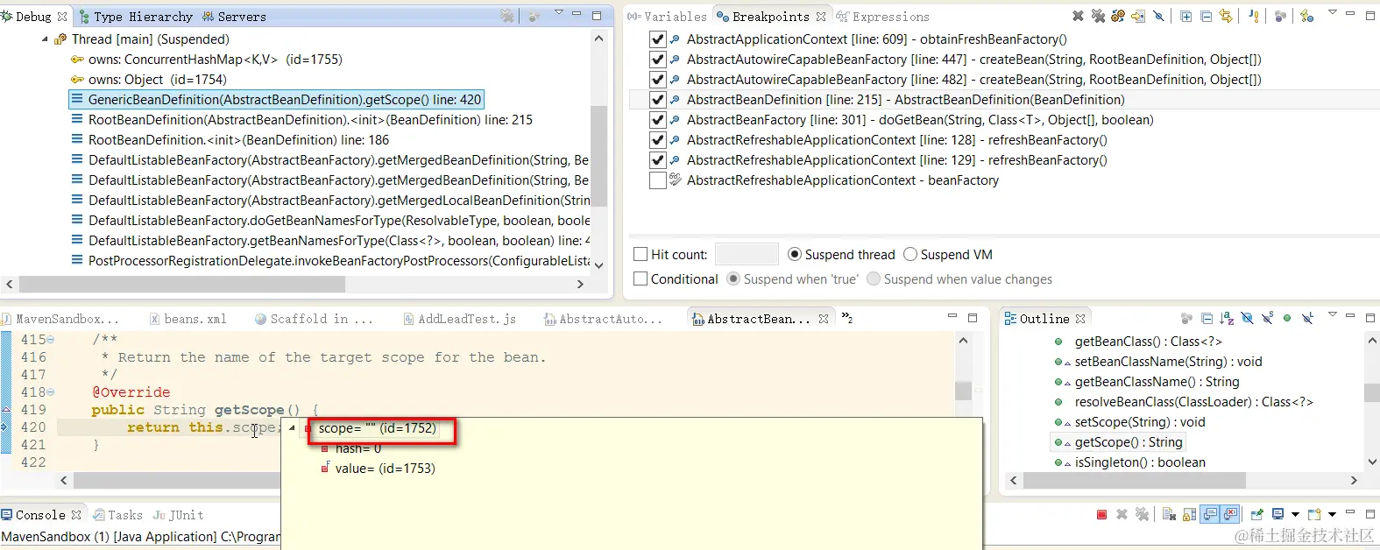Open Breakpoints view menu triangle
The image size is (1380, 550).
1333,12
